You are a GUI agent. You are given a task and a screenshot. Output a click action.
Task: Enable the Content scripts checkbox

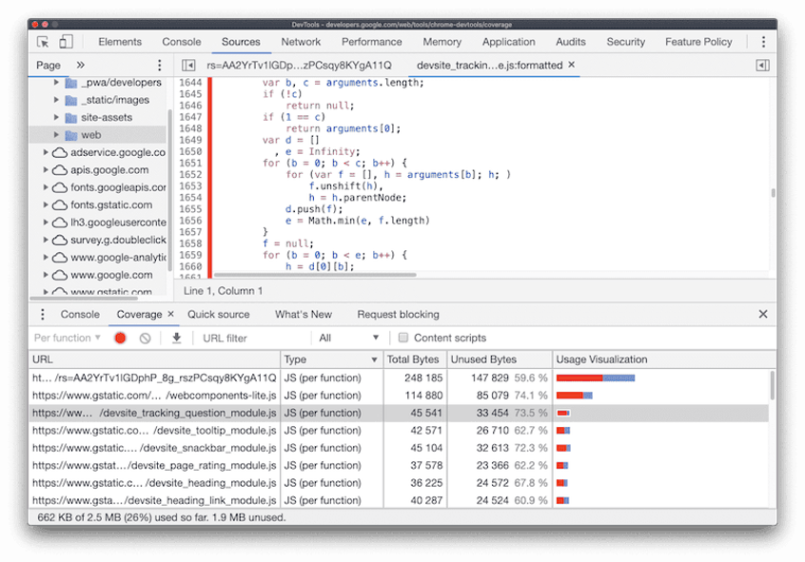[403, 338]
